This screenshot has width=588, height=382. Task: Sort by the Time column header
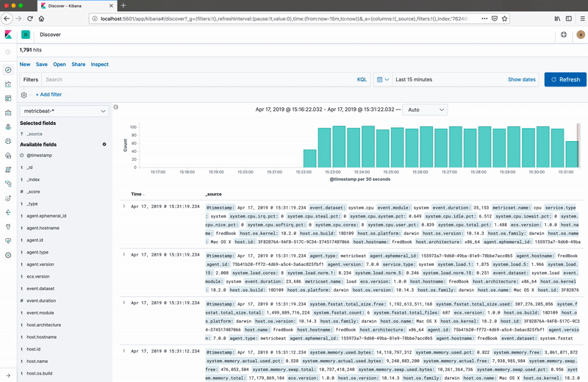(137, 194)
